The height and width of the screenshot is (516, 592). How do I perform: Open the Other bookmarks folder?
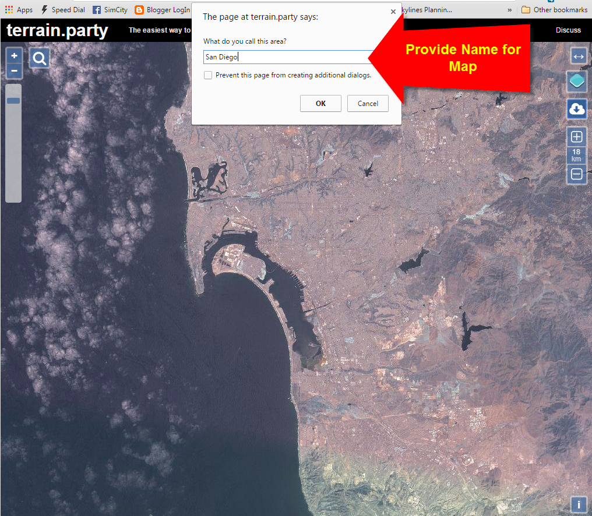[x=554, y=10]
